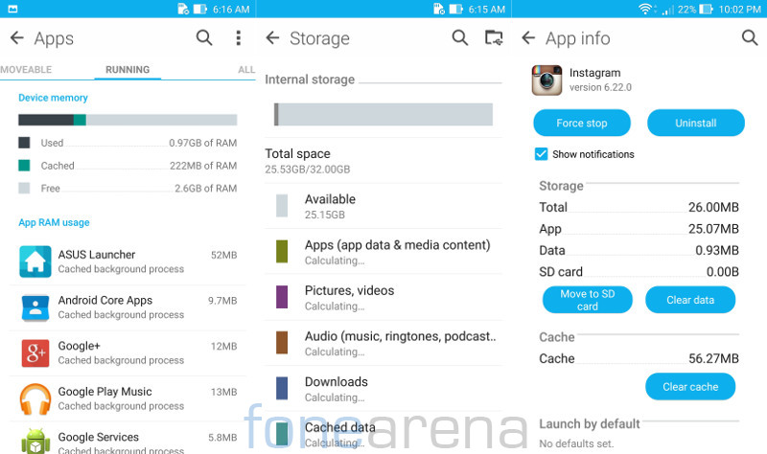
Task: Uninstall the Instagram app
Action: [x=696, y=123]
